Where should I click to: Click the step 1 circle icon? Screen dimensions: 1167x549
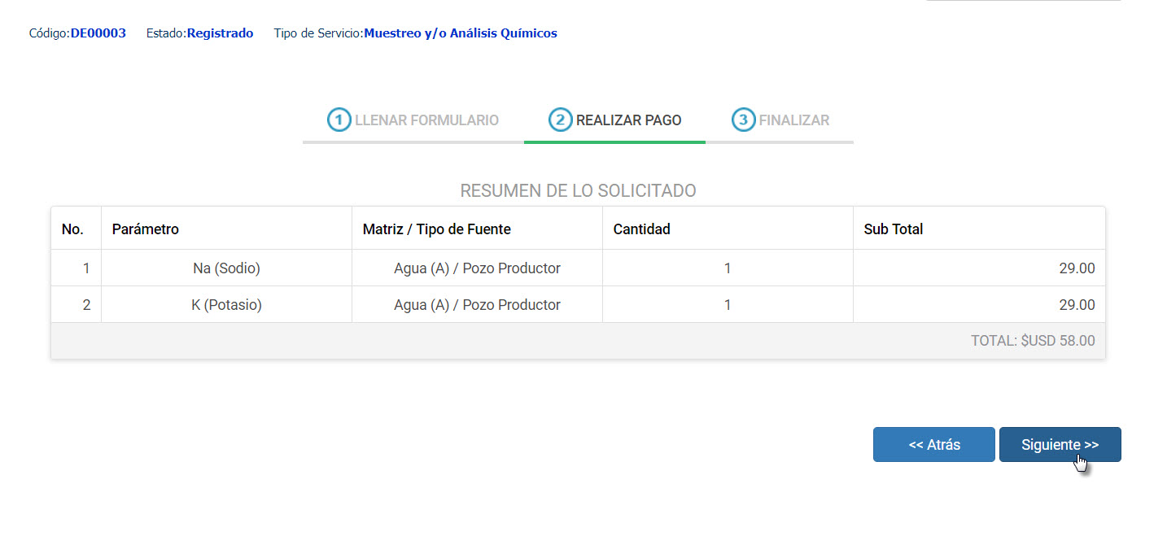click(339, 120)
